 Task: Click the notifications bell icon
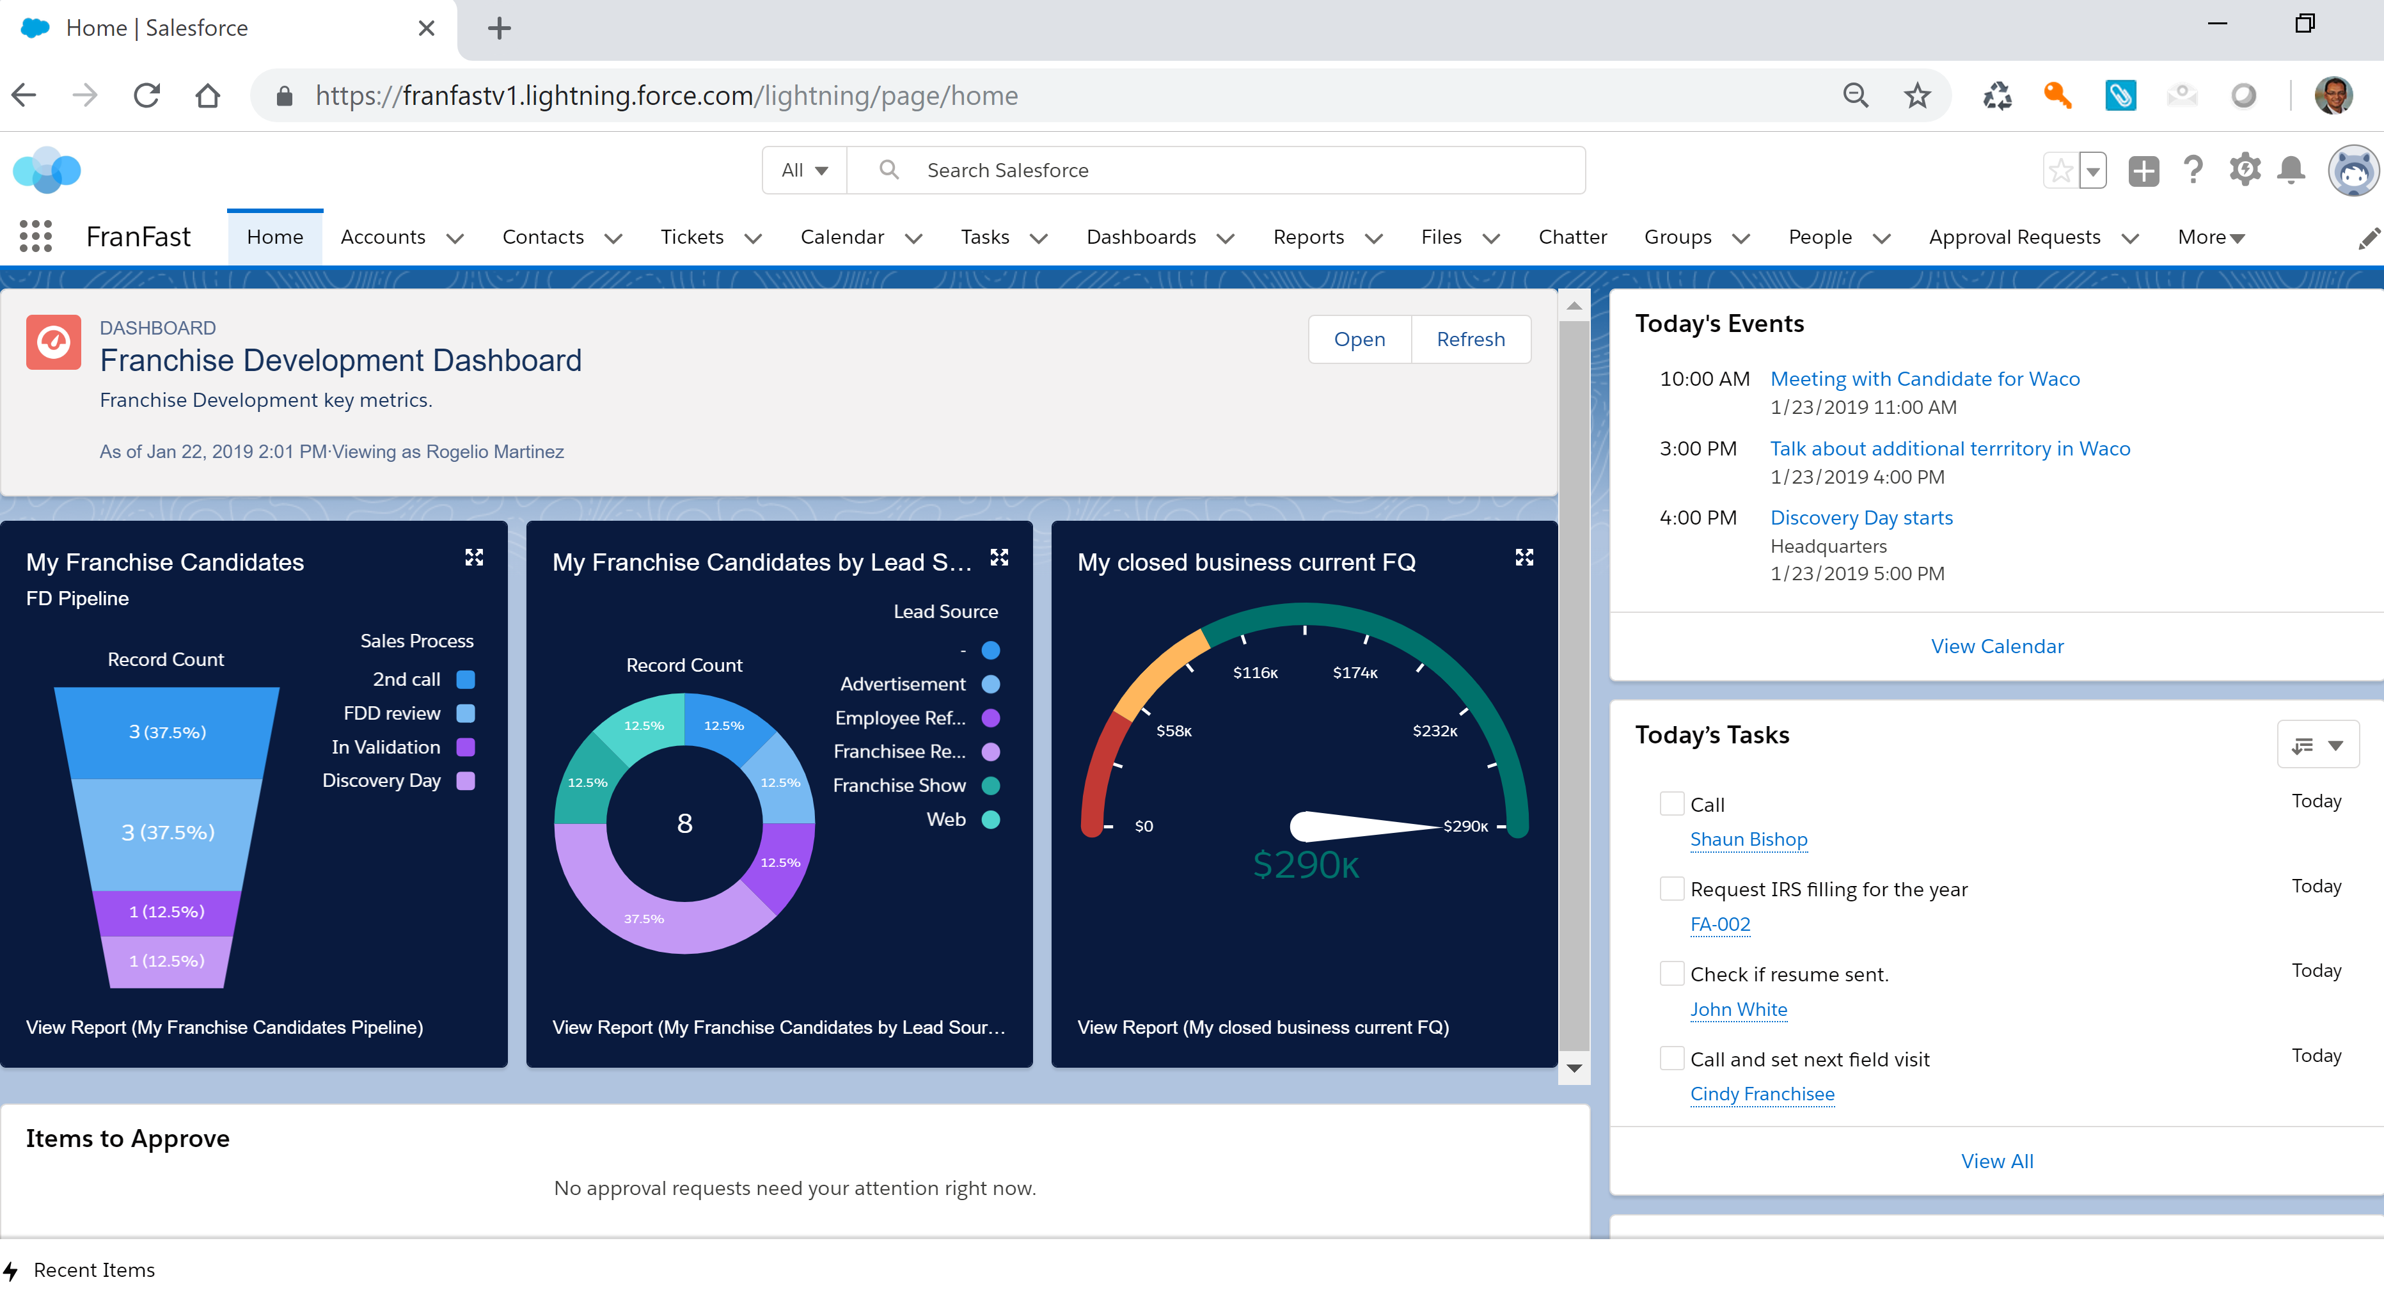(2291, 170)
